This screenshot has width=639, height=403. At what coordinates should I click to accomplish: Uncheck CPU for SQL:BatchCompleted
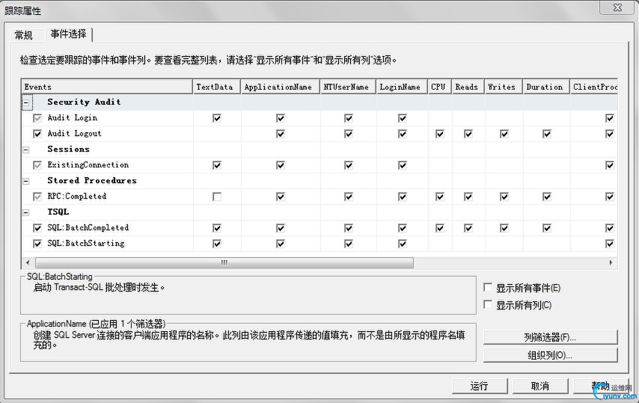(440, 228)
